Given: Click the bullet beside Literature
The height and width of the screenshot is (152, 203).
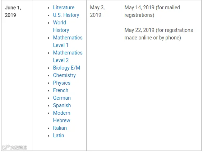Looking at the screenshot, I should 49,8.
